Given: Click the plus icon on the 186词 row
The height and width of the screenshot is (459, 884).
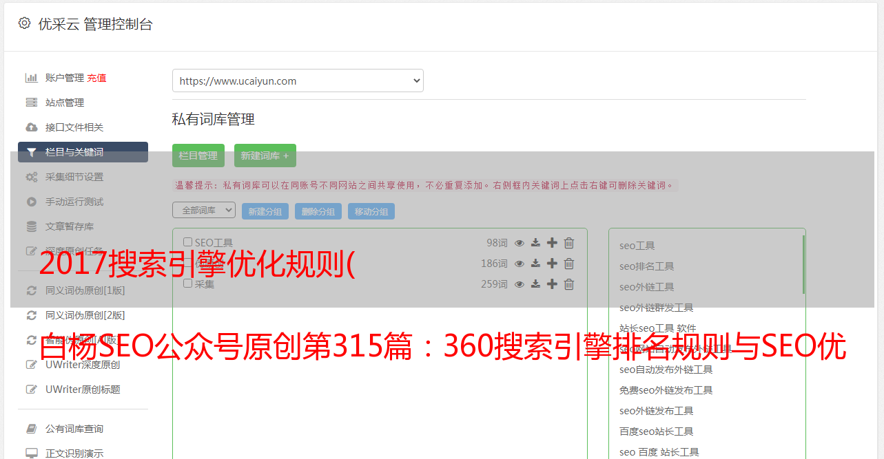Looking at the screenshot, I should coord(552,264).
